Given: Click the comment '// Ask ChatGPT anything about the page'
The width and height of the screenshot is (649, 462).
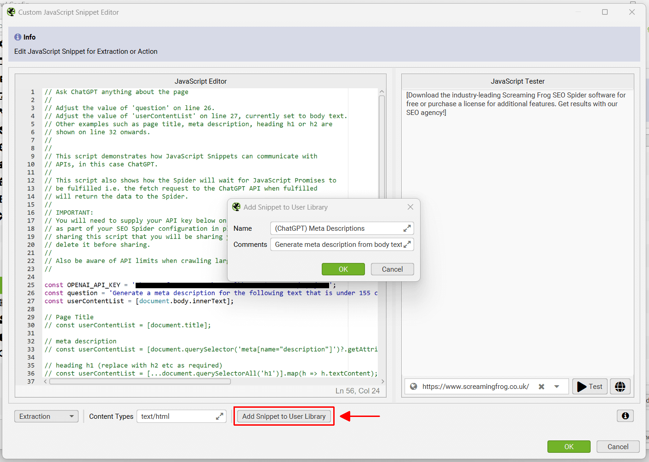Looking at the screenshot, I should pyautogui.click(x=116, y=92).
